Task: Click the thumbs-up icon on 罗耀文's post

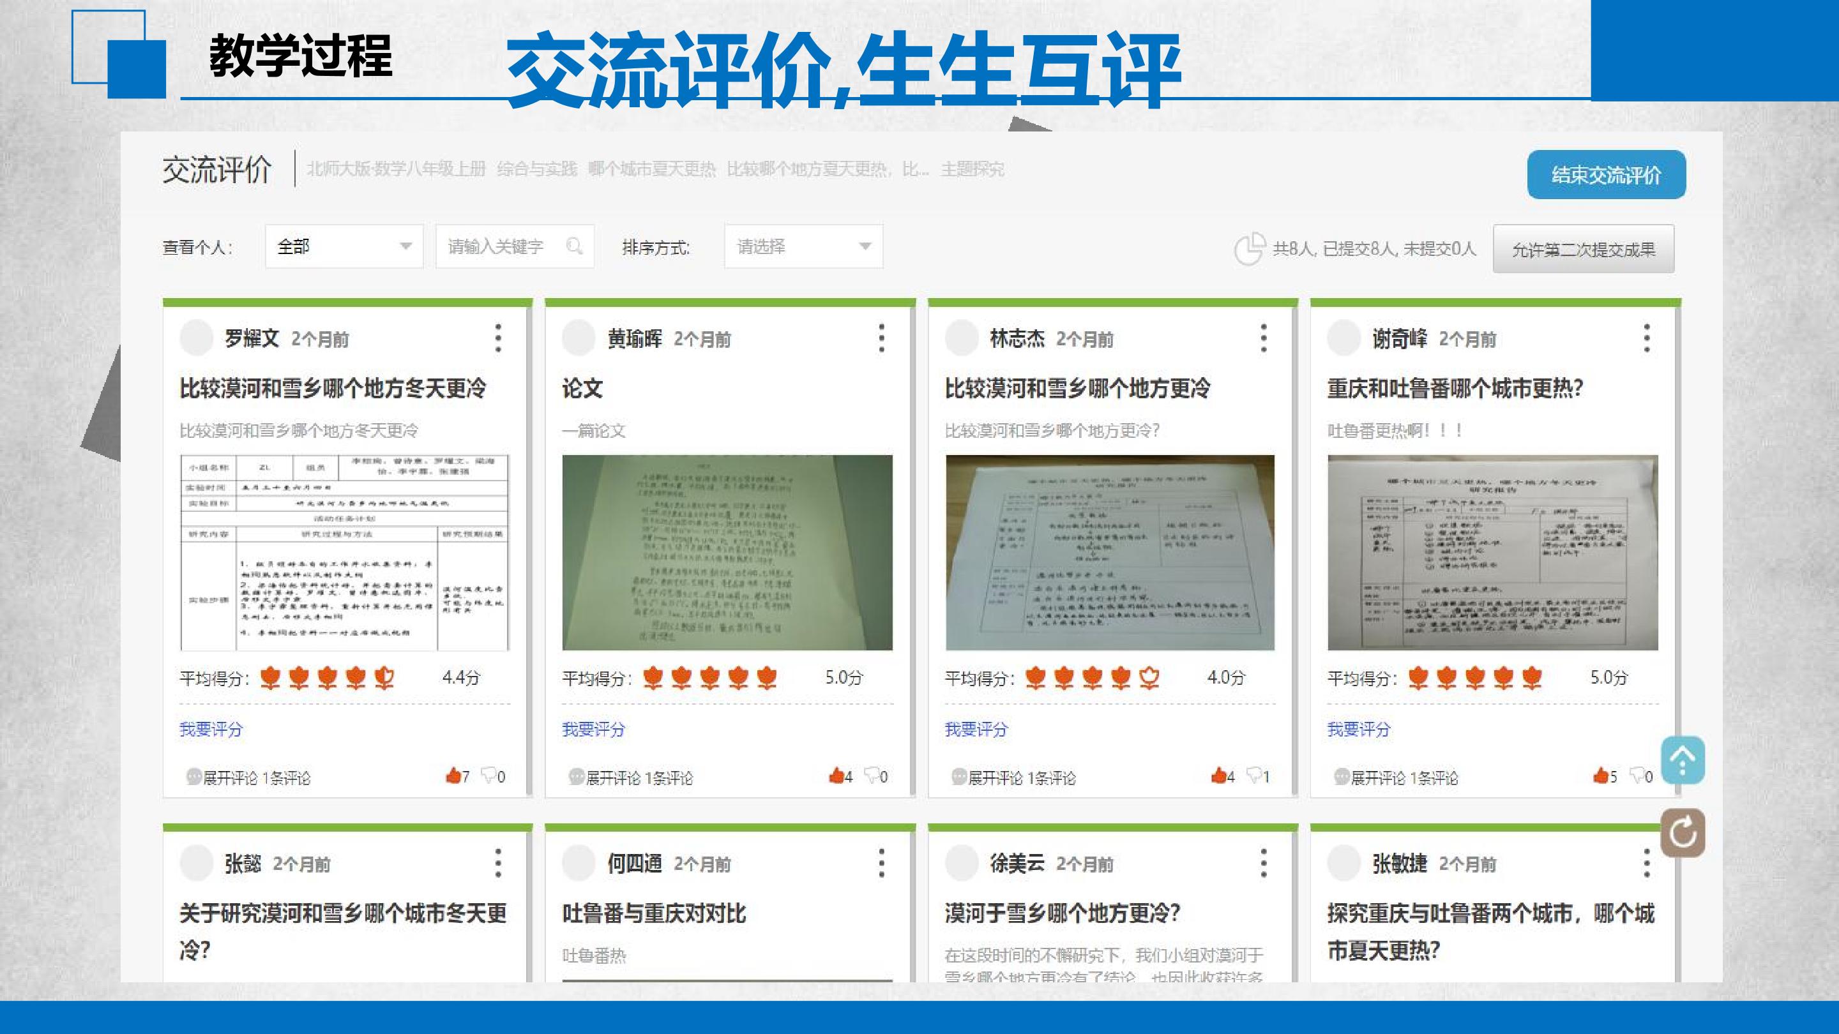Action: (x=453, y=775)
